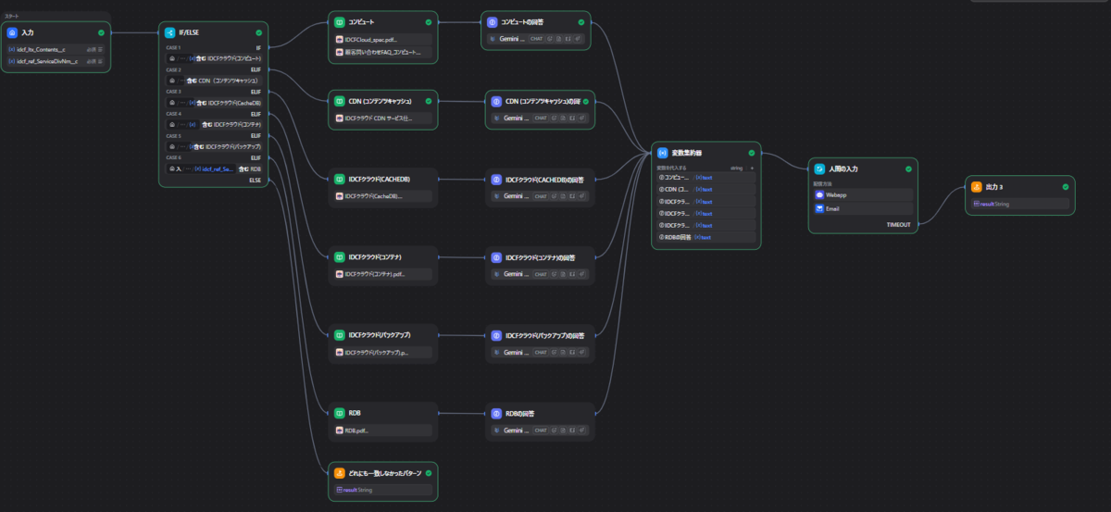1111x512 pixels.
Task: Click the RDB knowledge retrieval node icon
Action: coord(339,413)
